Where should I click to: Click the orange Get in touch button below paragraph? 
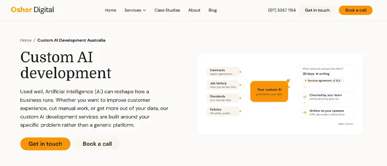[x=46, y=144]
